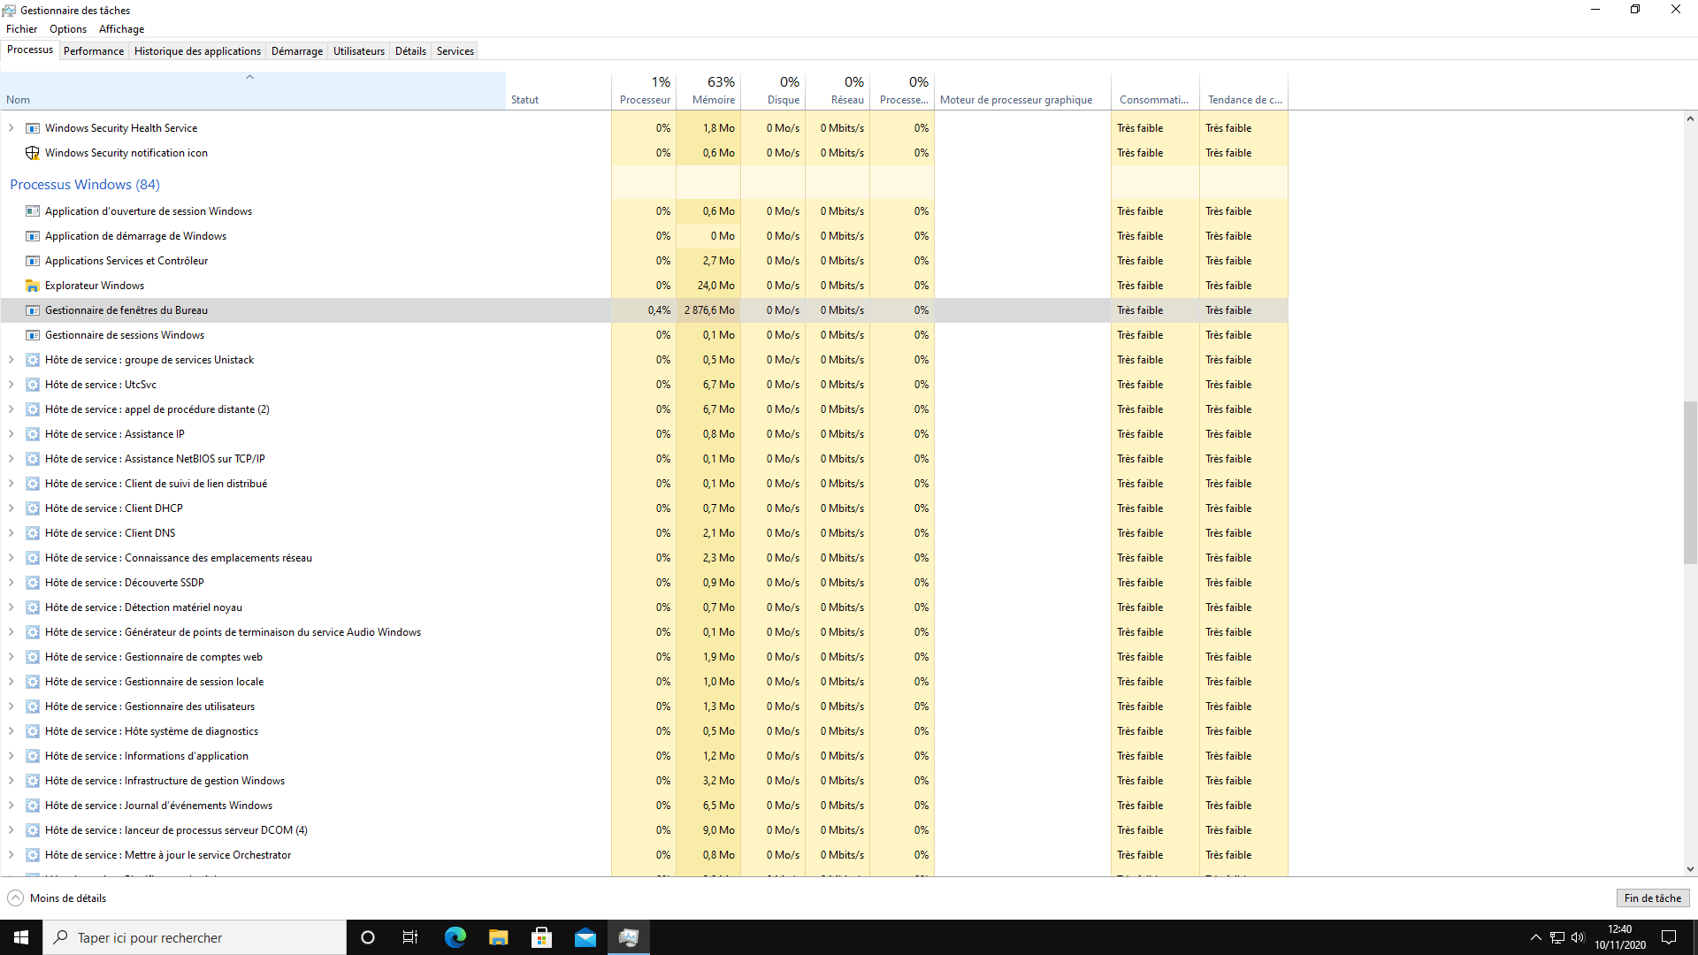This screenshot has height=955, width=1698.
Task: Open Task View on the taskbar
Action: (x=410, y=937)
